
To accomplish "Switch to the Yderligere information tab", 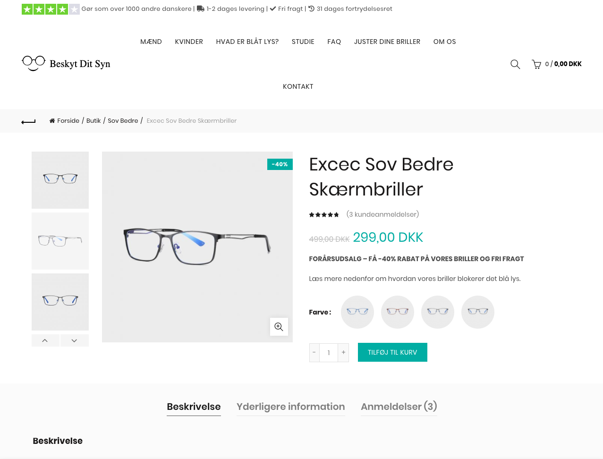I will pos(290,407).
